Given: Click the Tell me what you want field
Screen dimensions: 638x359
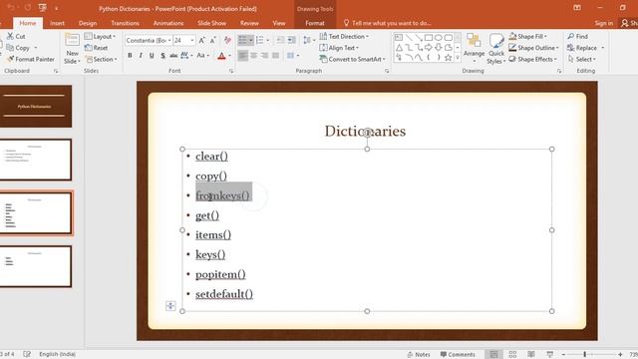Looking at the screenshot, I should point(388,23).
